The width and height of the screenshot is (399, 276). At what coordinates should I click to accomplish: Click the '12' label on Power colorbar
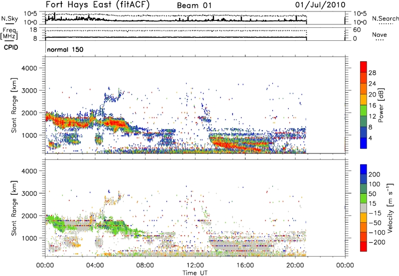(372, 117)
